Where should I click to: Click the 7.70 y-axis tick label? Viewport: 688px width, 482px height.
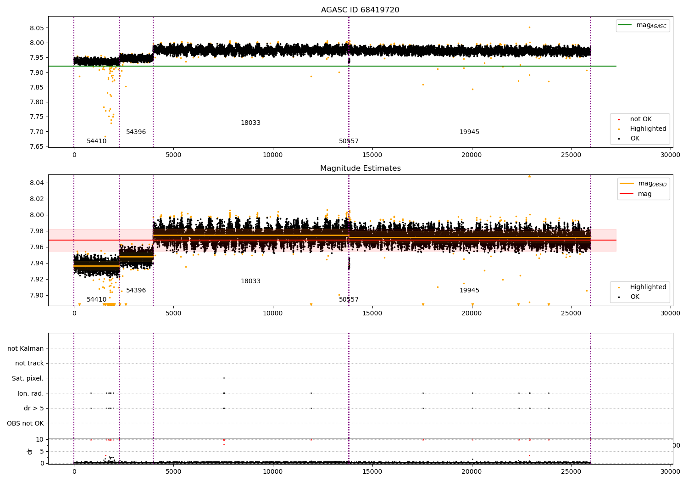[36, 132]
